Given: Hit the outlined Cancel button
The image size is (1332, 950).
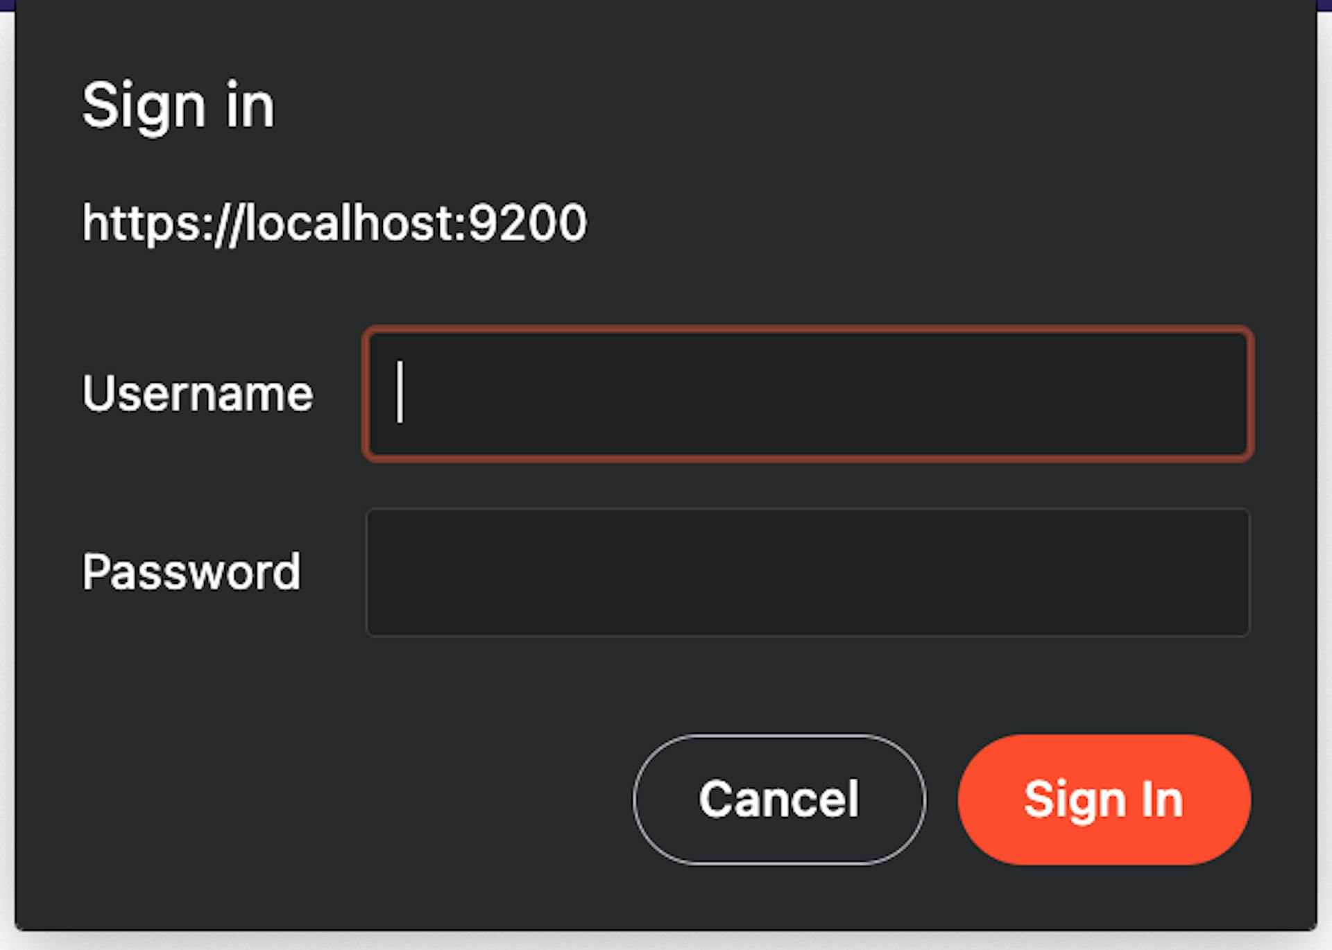Looking at the screenshot, I should tap(778, 800).
